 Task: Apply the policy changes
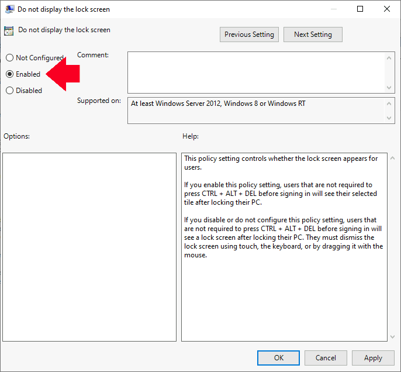tap(373, 358)
